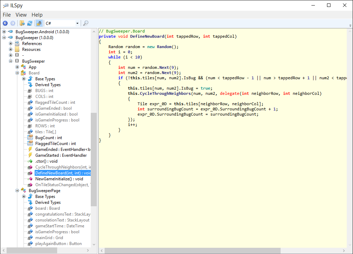Click the .ctor() constructor icon
Viewport: 353px width, 254px height.
pyautogui.click(x=30, y=161)
